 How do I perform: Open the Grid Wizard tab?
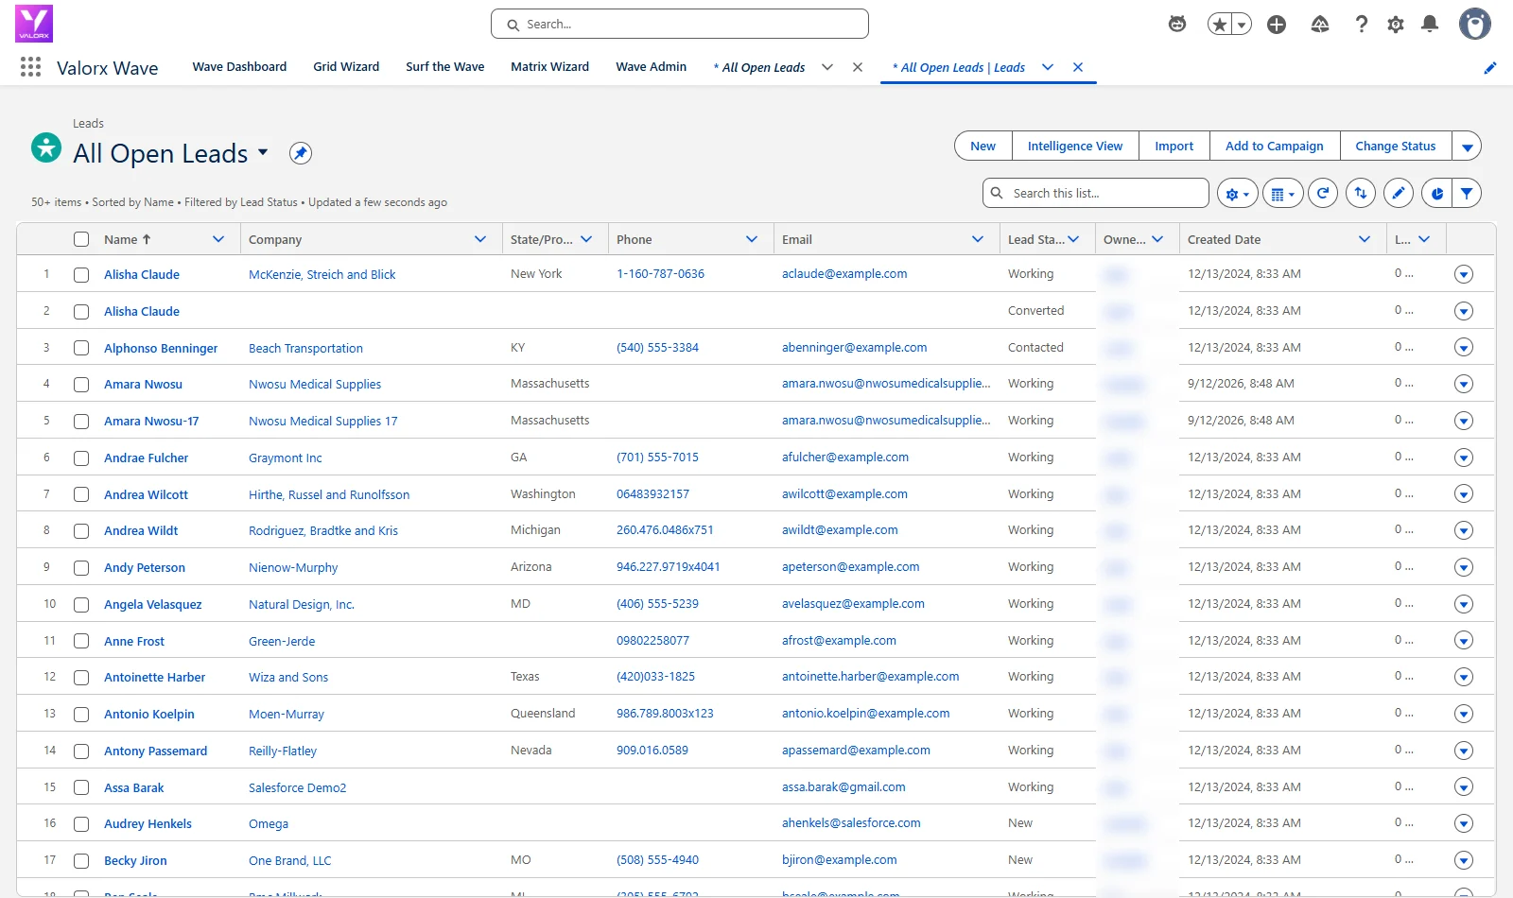coord(346,67)
